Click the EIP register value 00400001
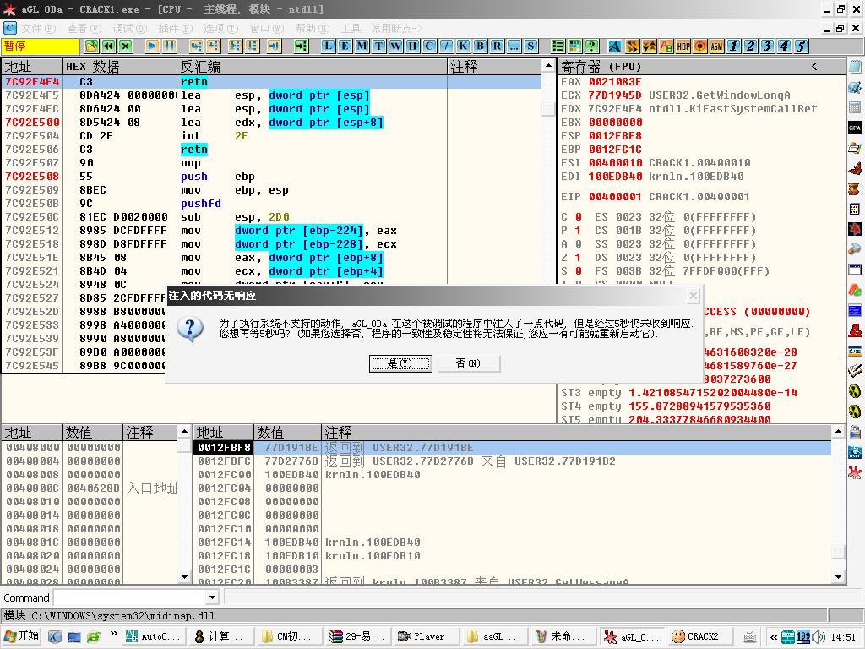 tap(615, 196)
